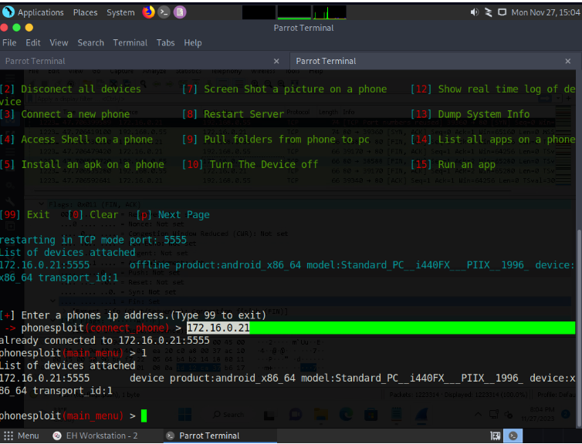This screenshot has height=444, width=582.
Task: Open the network connection indicator
Action: click(488, 12)
